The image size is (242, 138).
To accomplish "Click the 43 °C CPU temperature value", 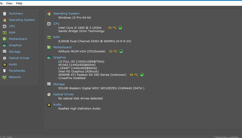I will click(x=112, y=28).
